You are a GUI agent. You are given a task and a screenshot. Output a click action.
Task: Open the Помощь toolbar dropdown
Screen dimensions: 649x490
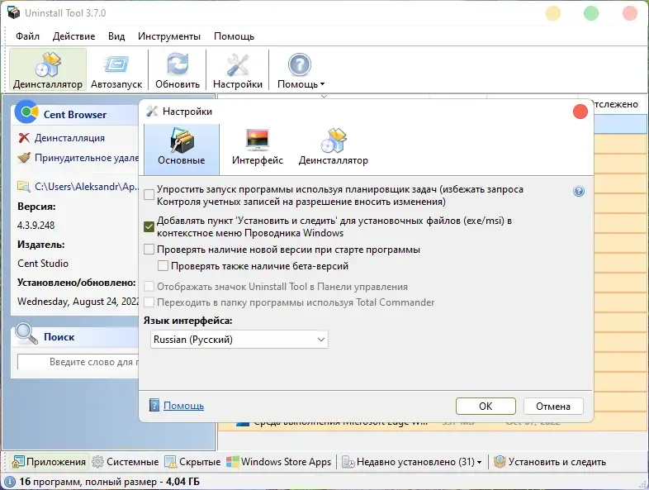tap(300, 70)
